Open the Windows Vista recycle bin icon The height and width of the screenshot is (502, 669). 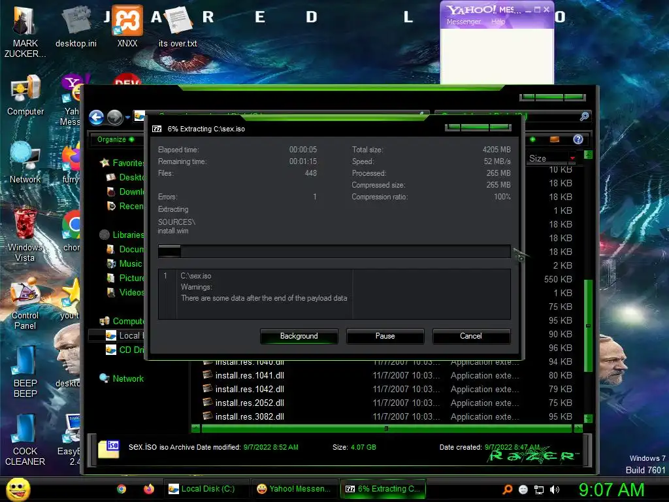coord(25,235)
